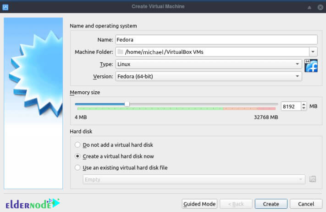
Task: Click the 'Create Virtual Machine' window title
Action: (x=158, y=6)
